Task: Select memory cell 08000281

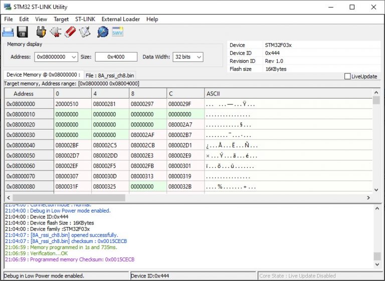Action: tap(110, 104)
